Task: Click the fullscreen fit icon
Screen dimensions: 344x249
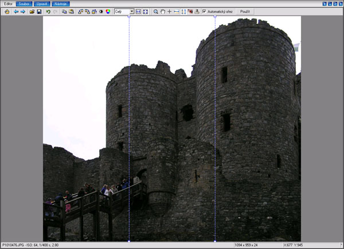Action: 146,11
